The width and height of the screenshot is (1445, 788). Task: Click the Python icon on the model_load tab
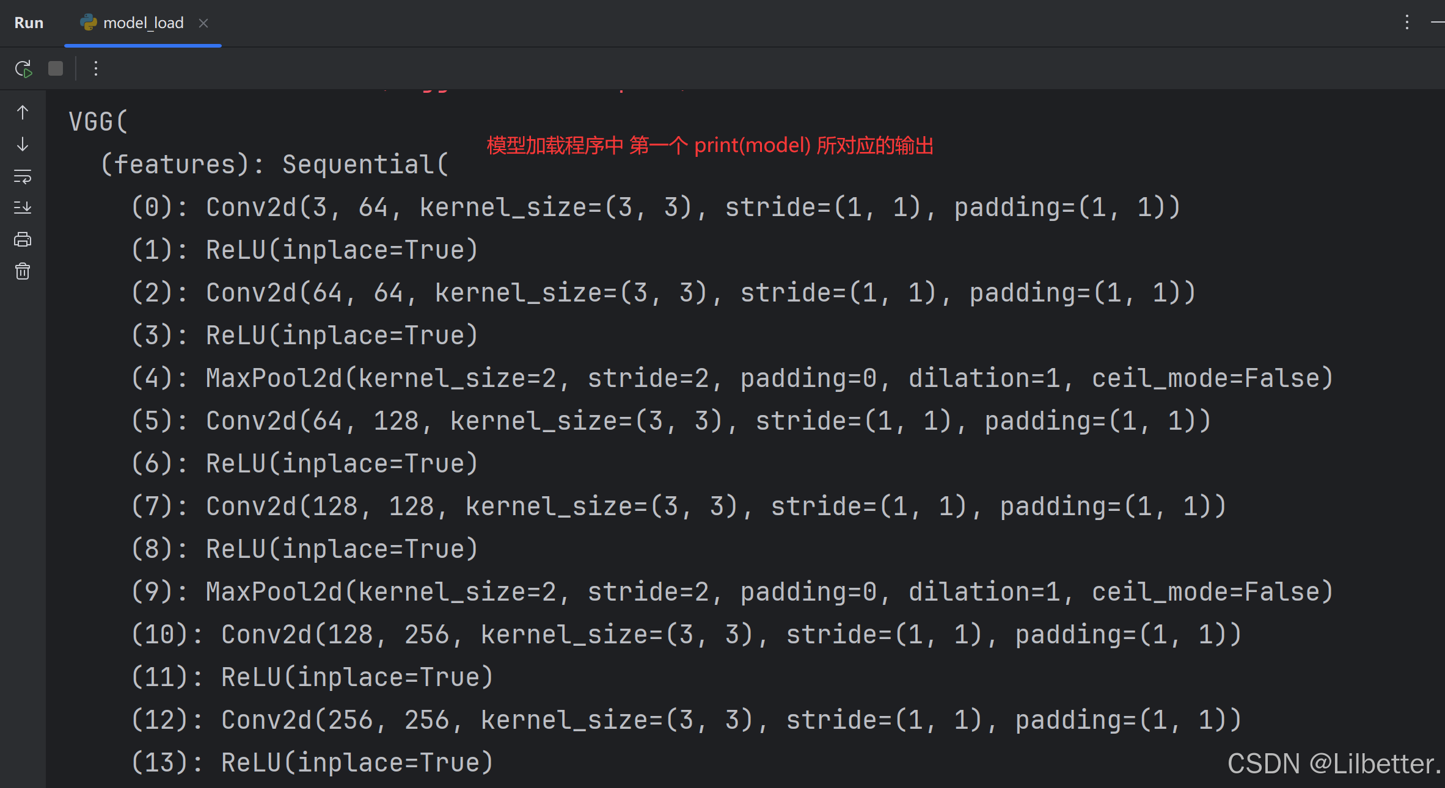click(x=89, y=23)
